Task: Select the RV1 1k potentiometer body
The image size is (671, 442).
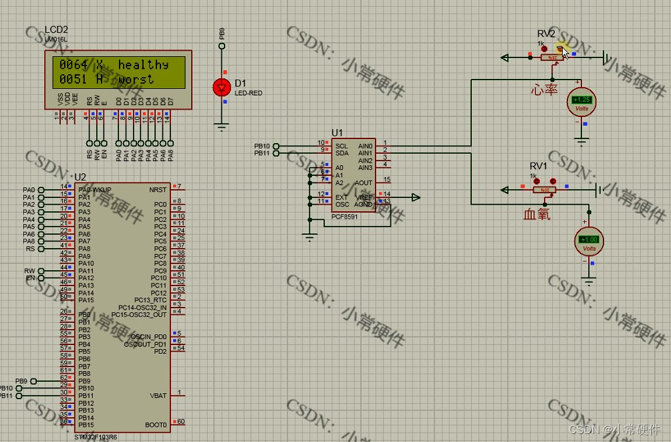Action: tap(544, 189)
